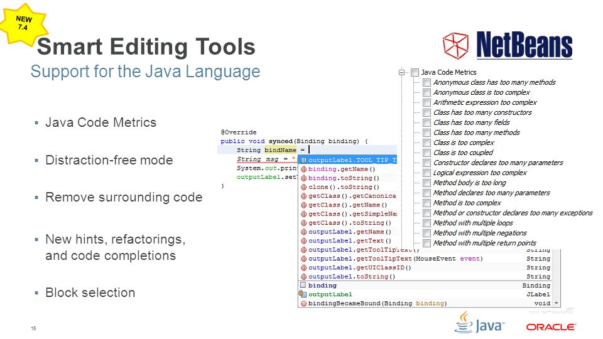Click the NEW 7.4 starburst badge

(x=23, y=24)
